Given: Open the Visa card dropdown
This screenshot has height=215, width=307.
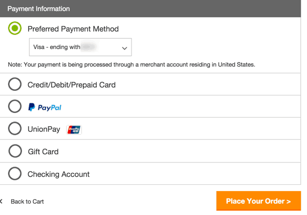Looking at the screenshot, I should (80, 47).
